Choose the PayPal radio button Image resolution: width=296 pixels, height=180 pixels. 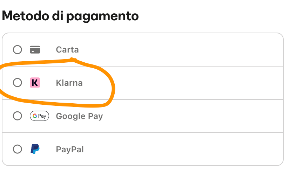(x=18, y=149)
